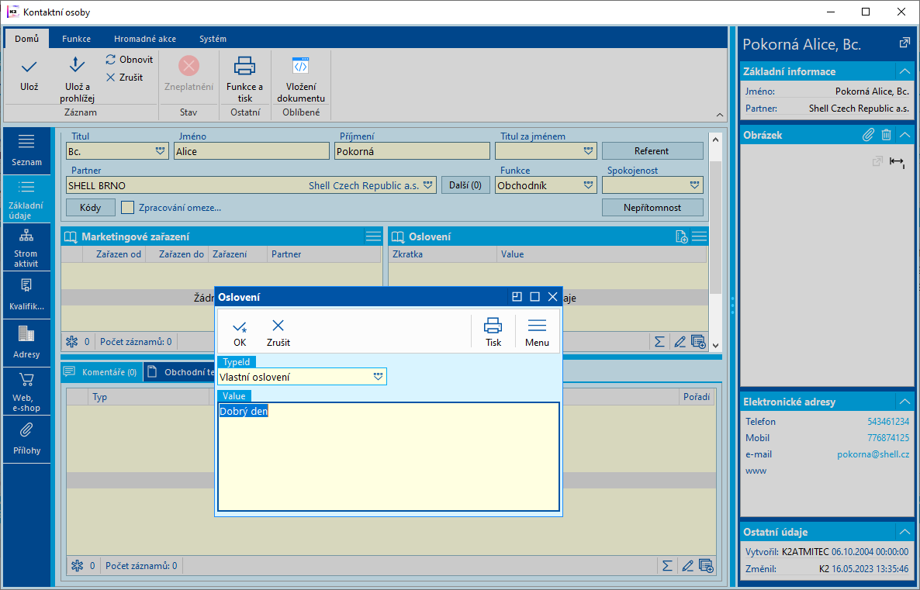The image size is (920, 590).
Task: Open Titul dropdown
Action: tap(160, 151)
